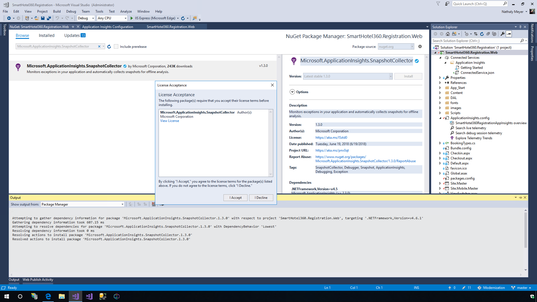
Task: Click Solution Explorer Home icon
Action: click(448, 34)
